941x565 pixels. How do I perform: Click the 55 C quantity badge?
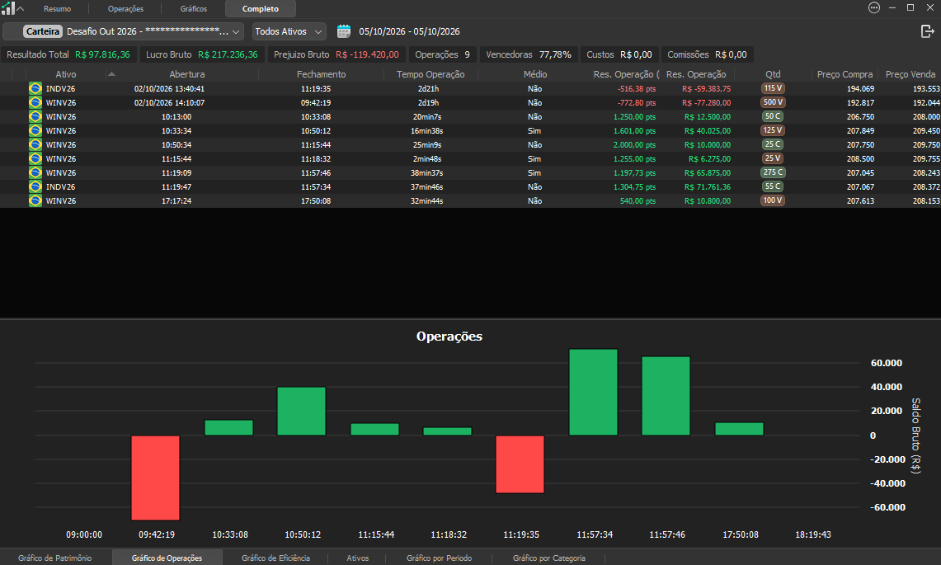pos(773,186)
